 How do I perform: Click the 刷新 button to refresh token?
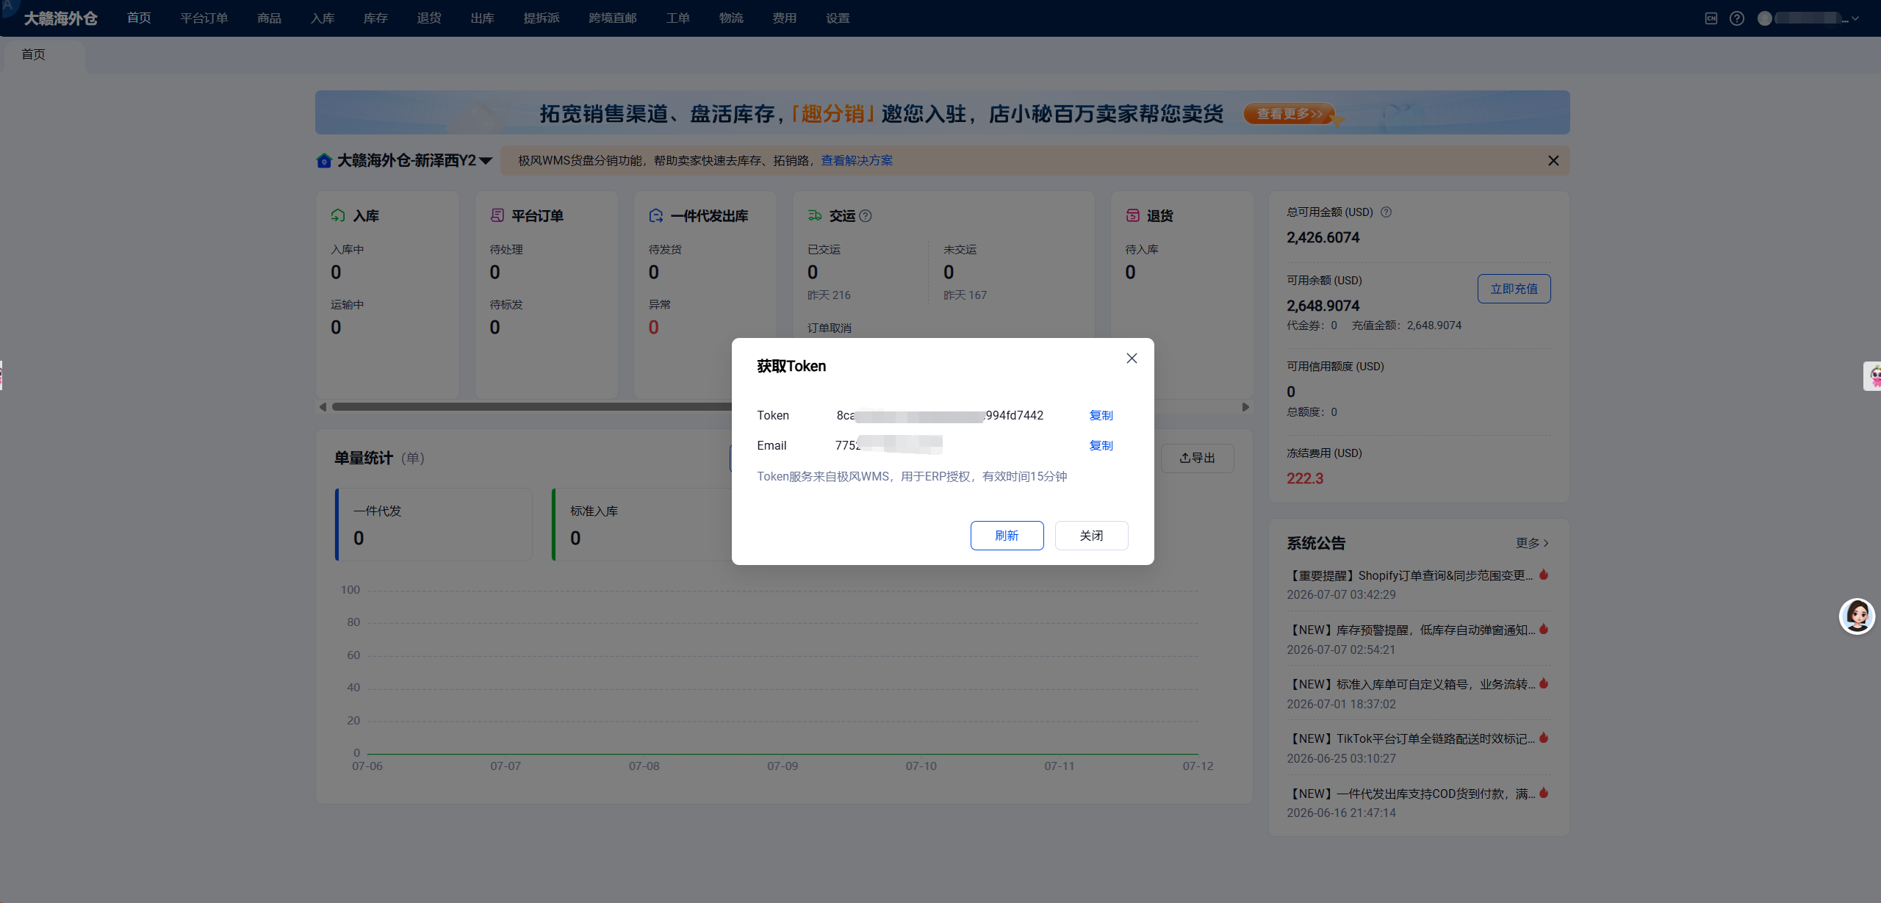[x=1007, y=536]
